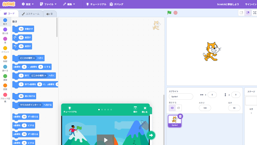Screen dimensions: 257x145
Task: Select the Sprite1 thumbnail
Action: click(175, 121)
